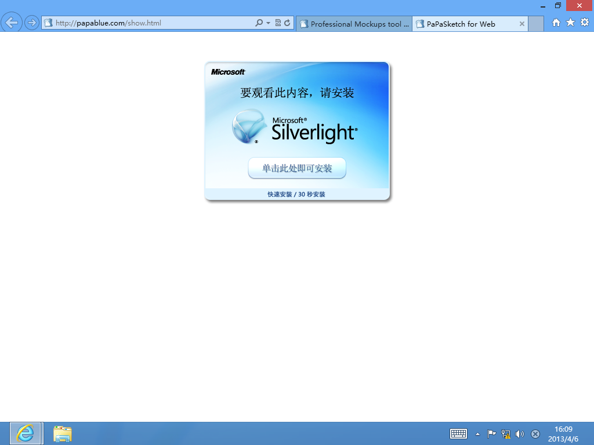Open Favorites star icon
This screenshot has height=445, width=594.
click(571, 23)
